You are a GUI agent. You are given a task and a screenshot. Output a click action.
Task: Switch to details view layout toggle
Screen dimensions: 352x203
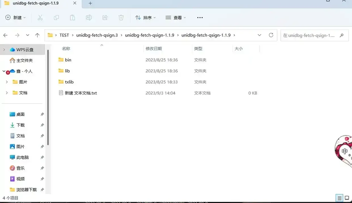[339, 198]
